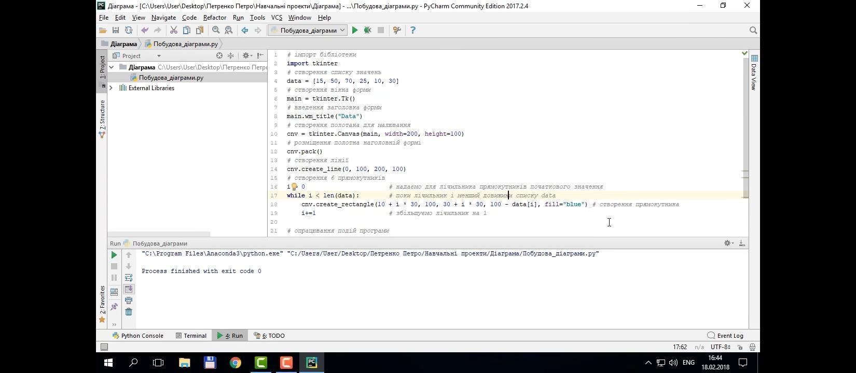
Task: Hide the Project tool window
Action: 260,56
